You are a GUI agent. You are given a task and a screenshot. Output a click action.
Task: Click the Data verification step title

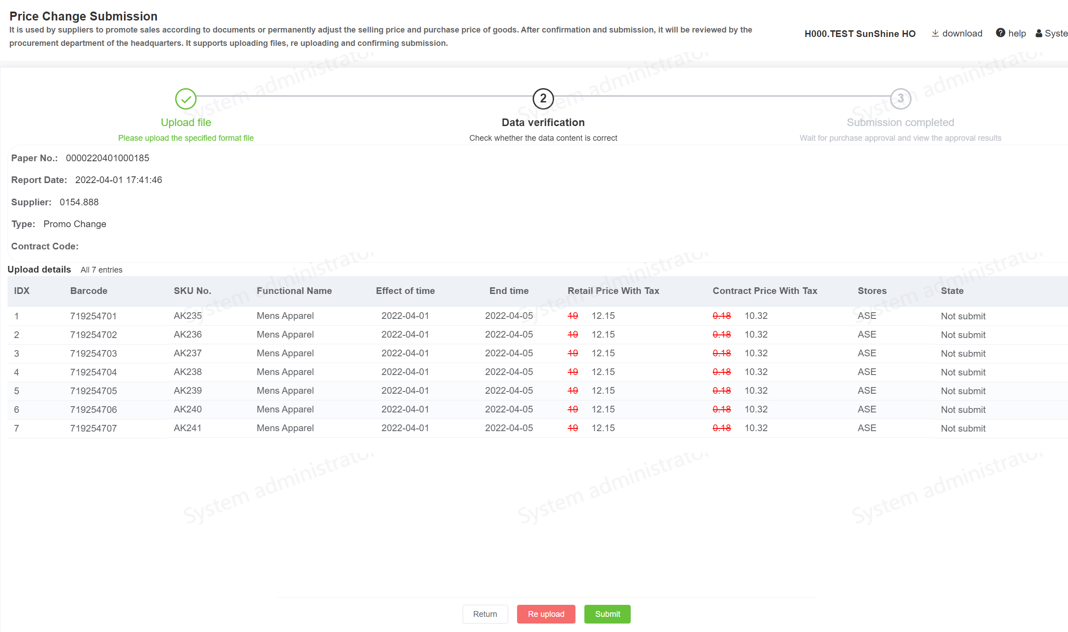coord(543,122)
